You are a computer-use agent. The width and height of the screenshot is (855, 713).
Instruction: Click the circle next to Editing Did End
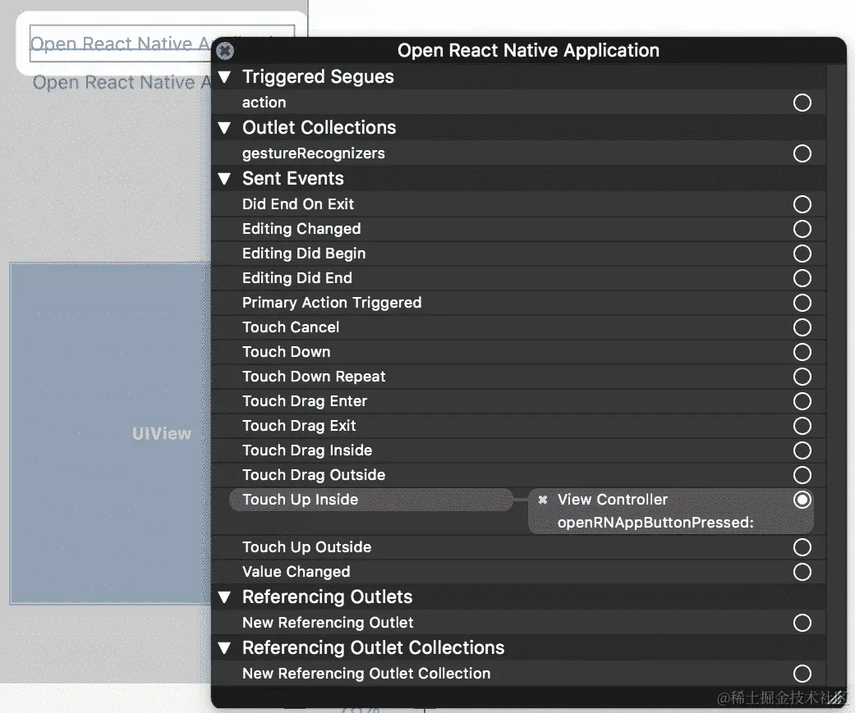point(802,278)
